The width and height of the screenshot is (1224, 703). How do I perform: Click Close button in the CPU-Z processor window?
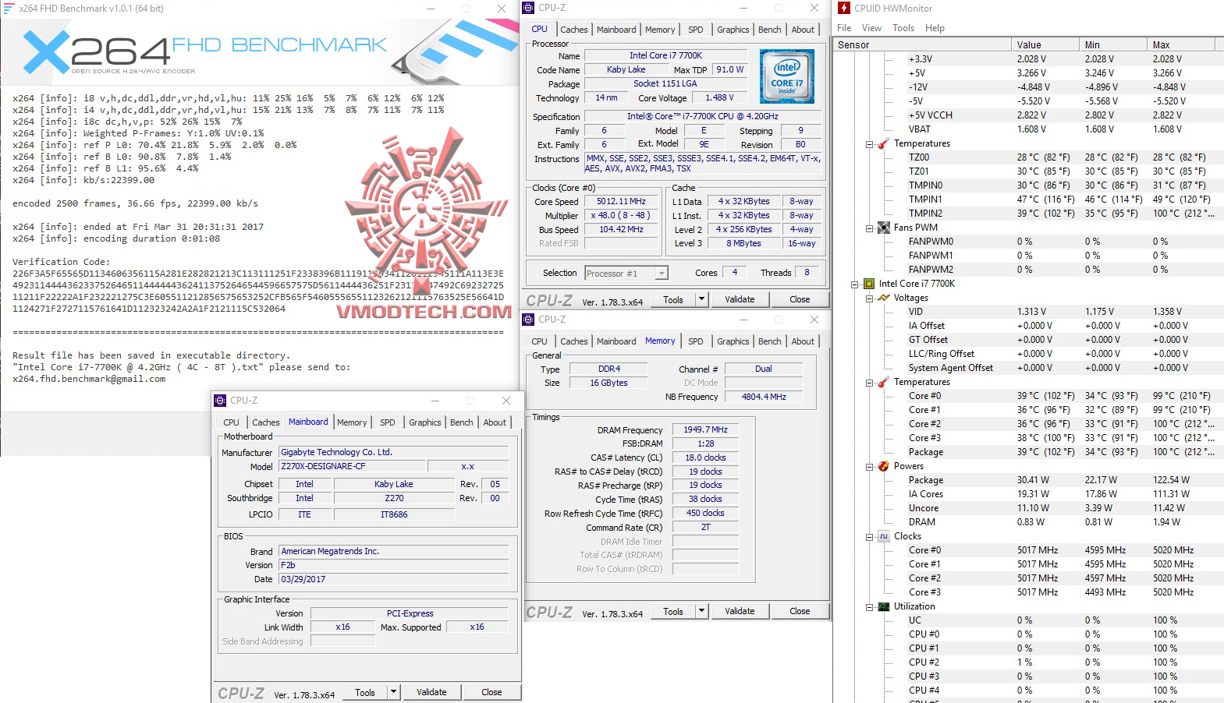point(800,299)
